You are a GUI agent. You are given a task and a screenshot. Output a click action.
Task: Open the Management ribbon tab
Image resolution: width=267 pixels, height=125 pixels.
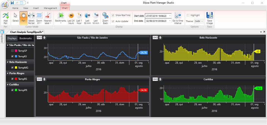(50, 8)
